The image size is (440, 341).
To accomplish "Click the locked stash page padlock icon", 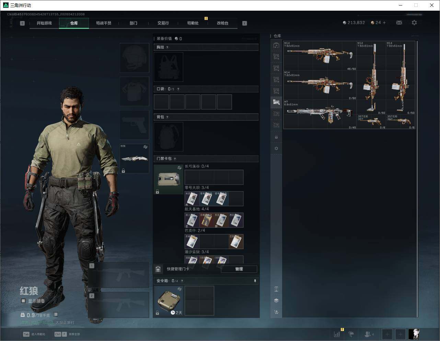I will pyautogui.click(x=276, y=137).
